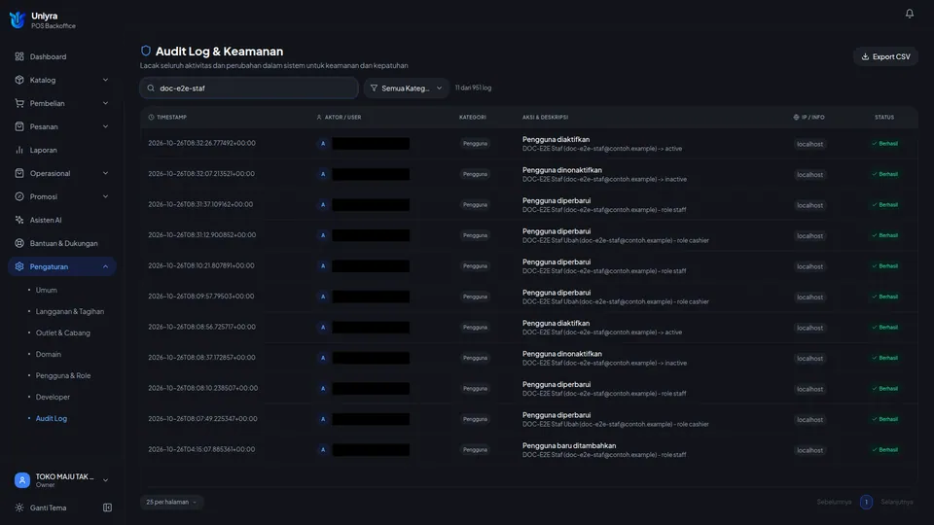Click the Ganti Tema label
The image size is (934, 525).
click(x=49, y=507)
